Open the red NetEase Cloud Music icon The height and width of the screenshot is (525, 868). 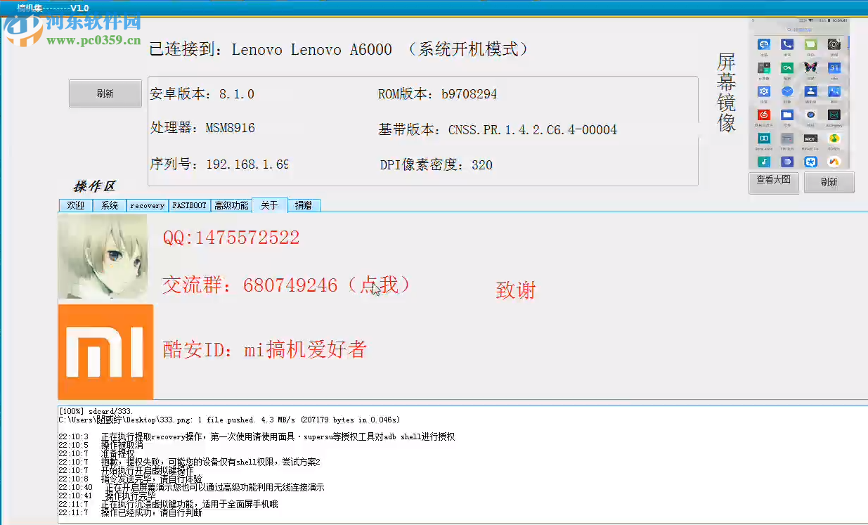763,114
